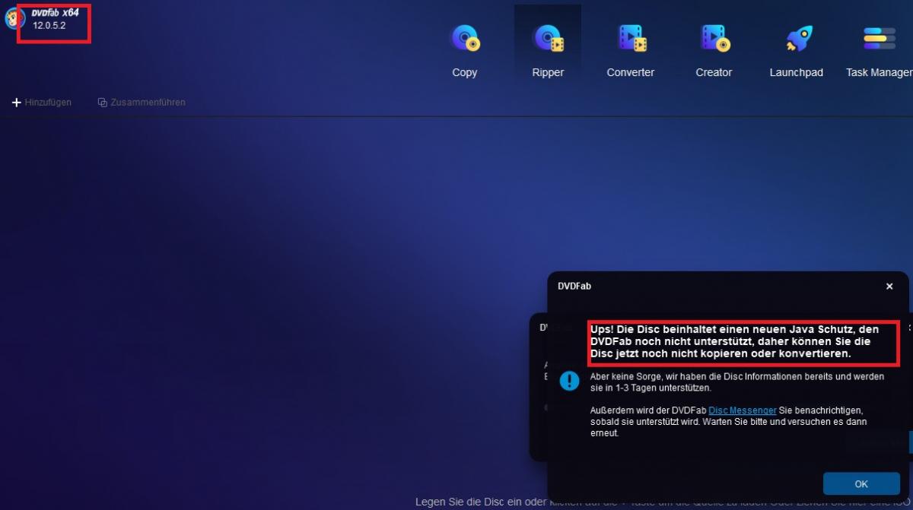Click the 'Aber keine Sorge' paragraph
Viewport: 913px width, 510px height.
[x=737, y=382]
